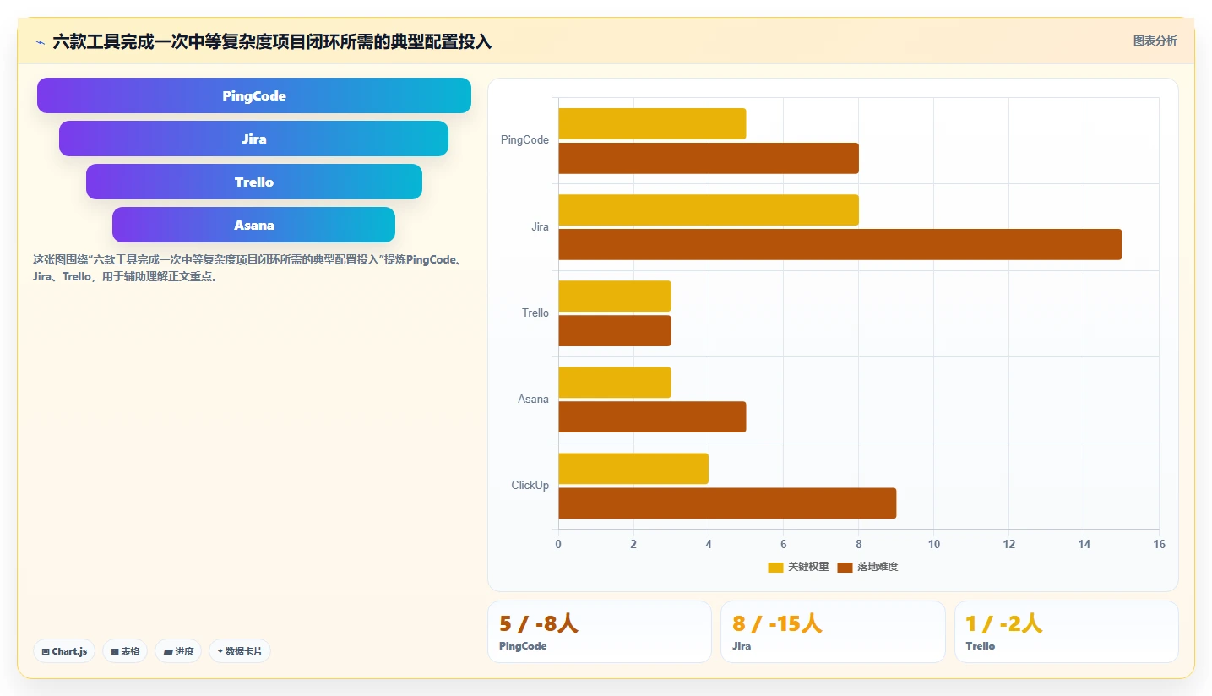
Task: Open the '1 / -2人' Trello data card
Action: (1067, 632)
